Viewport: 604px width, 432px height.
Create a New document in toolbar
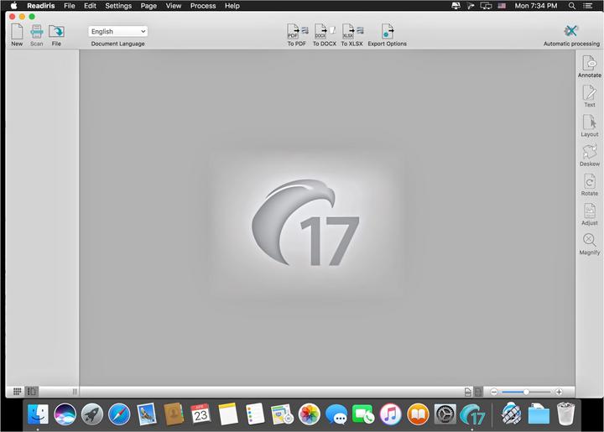pyautogui.click(x=17, y=34)
